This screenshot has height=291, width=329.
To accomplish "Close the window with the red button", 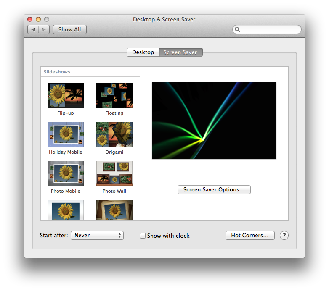I will click(30, 19).
